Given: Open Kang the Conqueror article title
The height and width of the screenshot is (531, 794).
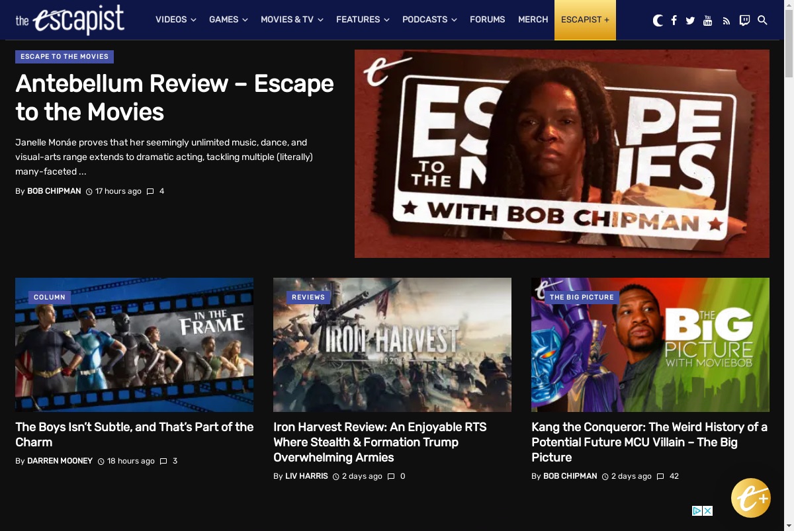Looking at the screenshot, I should click(x=649, y=442).
